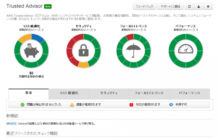Switch to the コスト最適化 tab
219x139 pixels.
69,94
